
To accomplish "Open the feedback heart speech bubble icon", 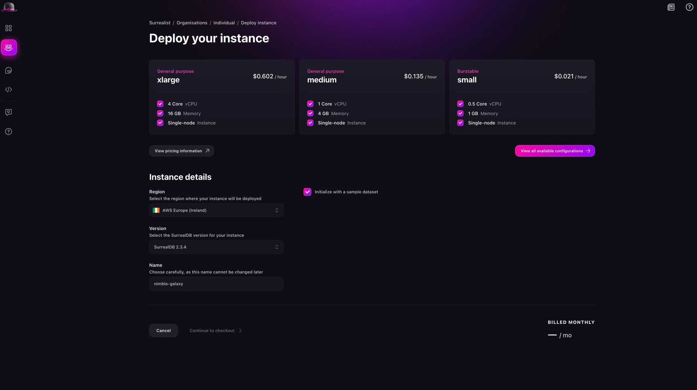I will (9, 112).
